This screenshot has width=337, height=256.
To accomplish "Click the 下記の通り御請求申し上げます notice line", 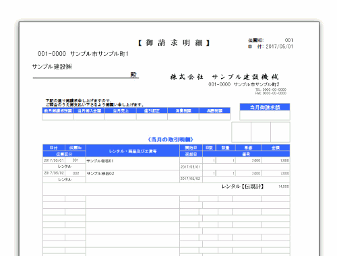I will point(78,101).
